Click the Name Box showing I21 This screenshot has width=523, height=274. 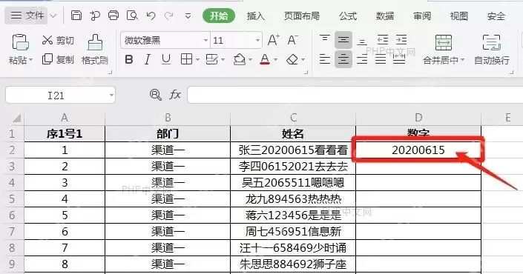(x=56, y=96)
